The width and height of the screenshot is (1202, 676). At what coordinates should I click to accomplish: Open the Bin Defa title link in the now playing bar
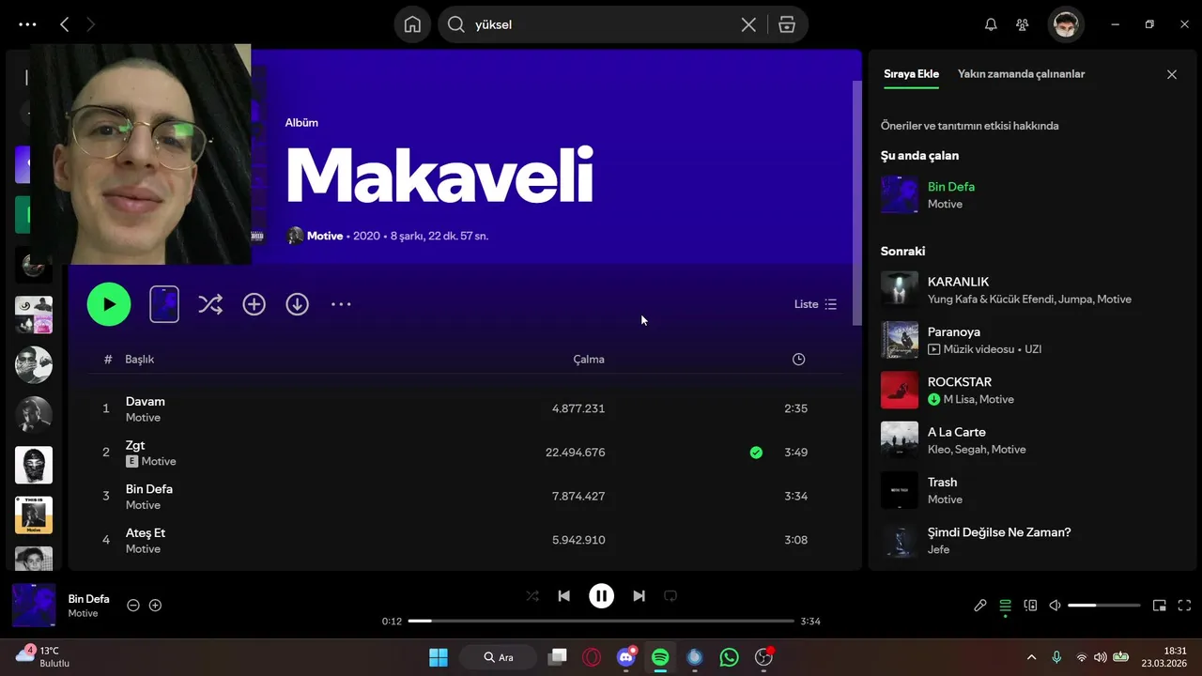pyautogui.click(x=88, y=599)
